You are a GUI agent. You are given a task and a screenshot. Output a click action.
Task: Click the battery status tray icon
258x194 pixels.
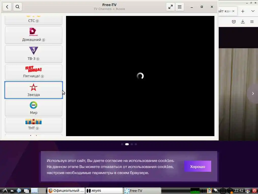(x=223, y=191)
